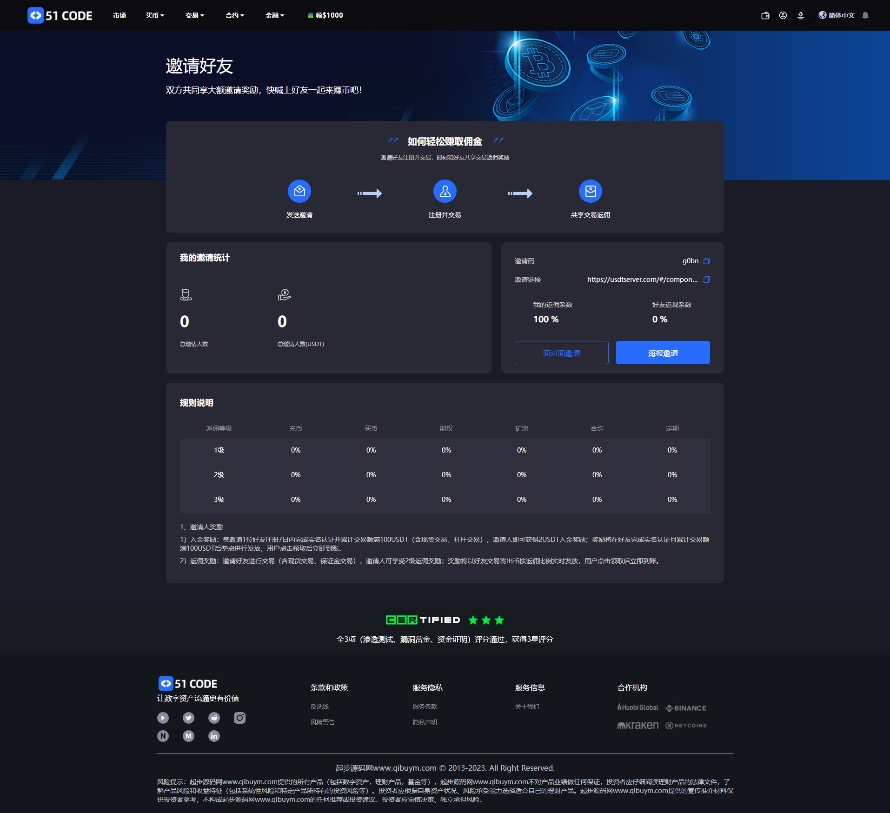
Task: Expand the 买币 dropdown menu
Action: pyautogui.click(x=155, y=15)
